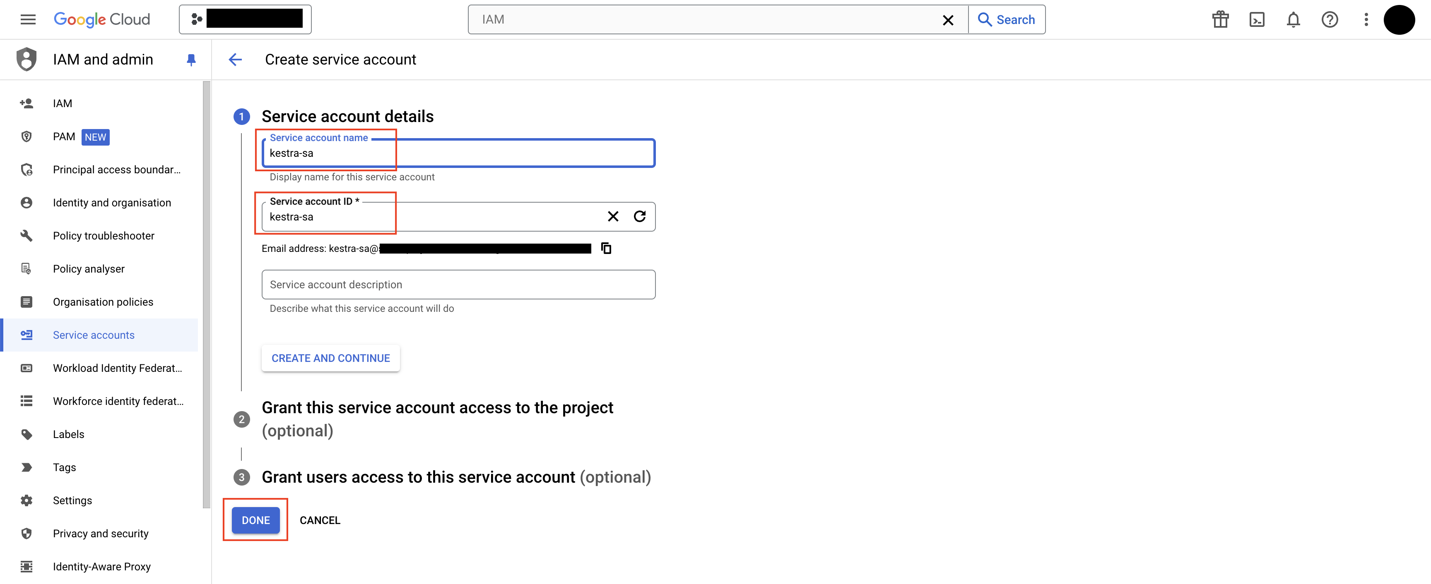Clear the IAM search query
Image resolution: width=1431 pixels, height=584 pixels.
pos(948,20)
